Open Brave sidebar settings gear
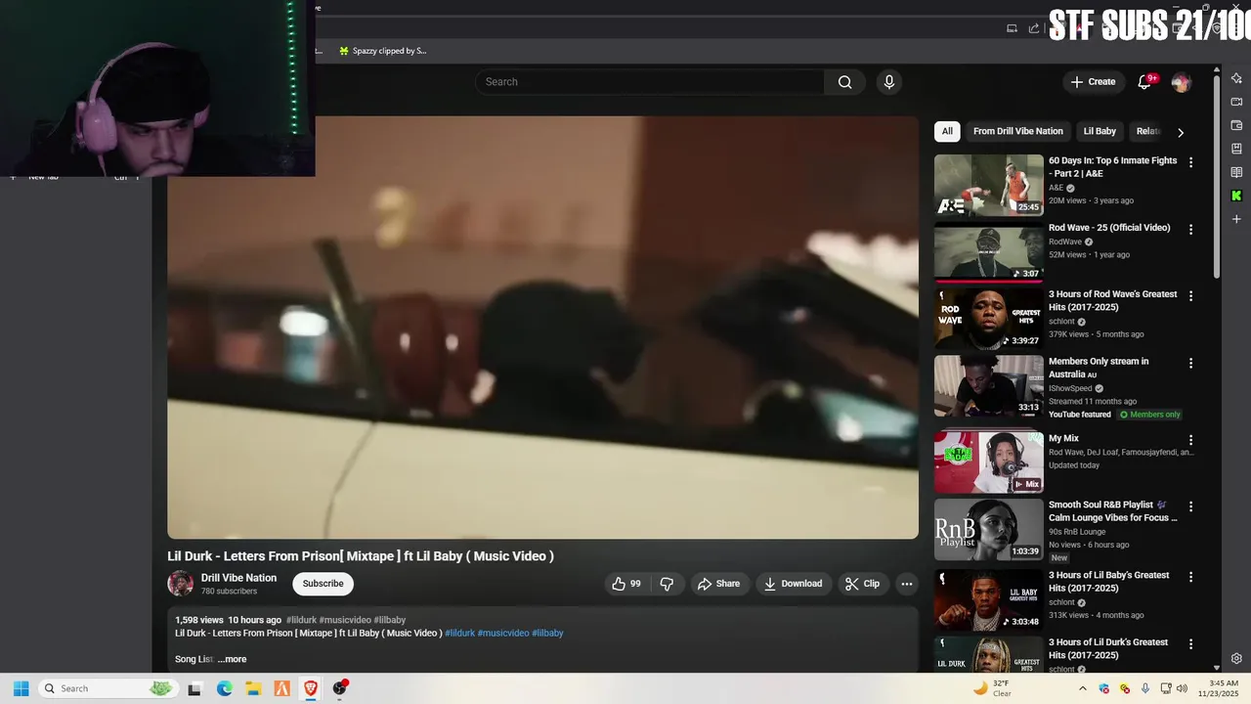Viewport: 1251px width, 704px height. pos(1236,659)
